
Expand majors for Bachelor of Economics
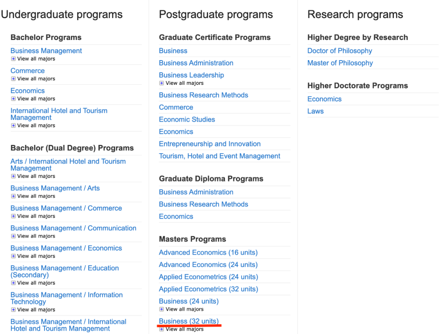coord(13,99)
